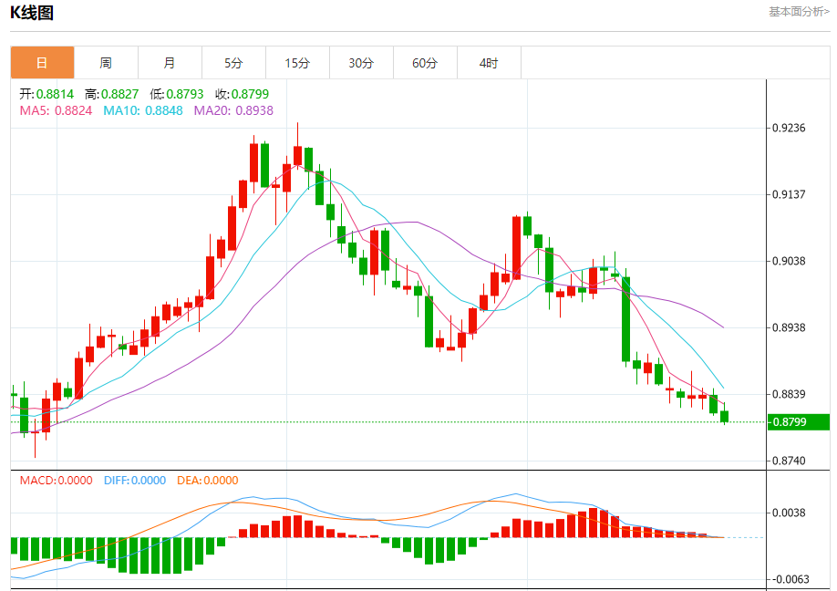
Task: Click the purple MA20 indicator label
Action: point(233,110)
